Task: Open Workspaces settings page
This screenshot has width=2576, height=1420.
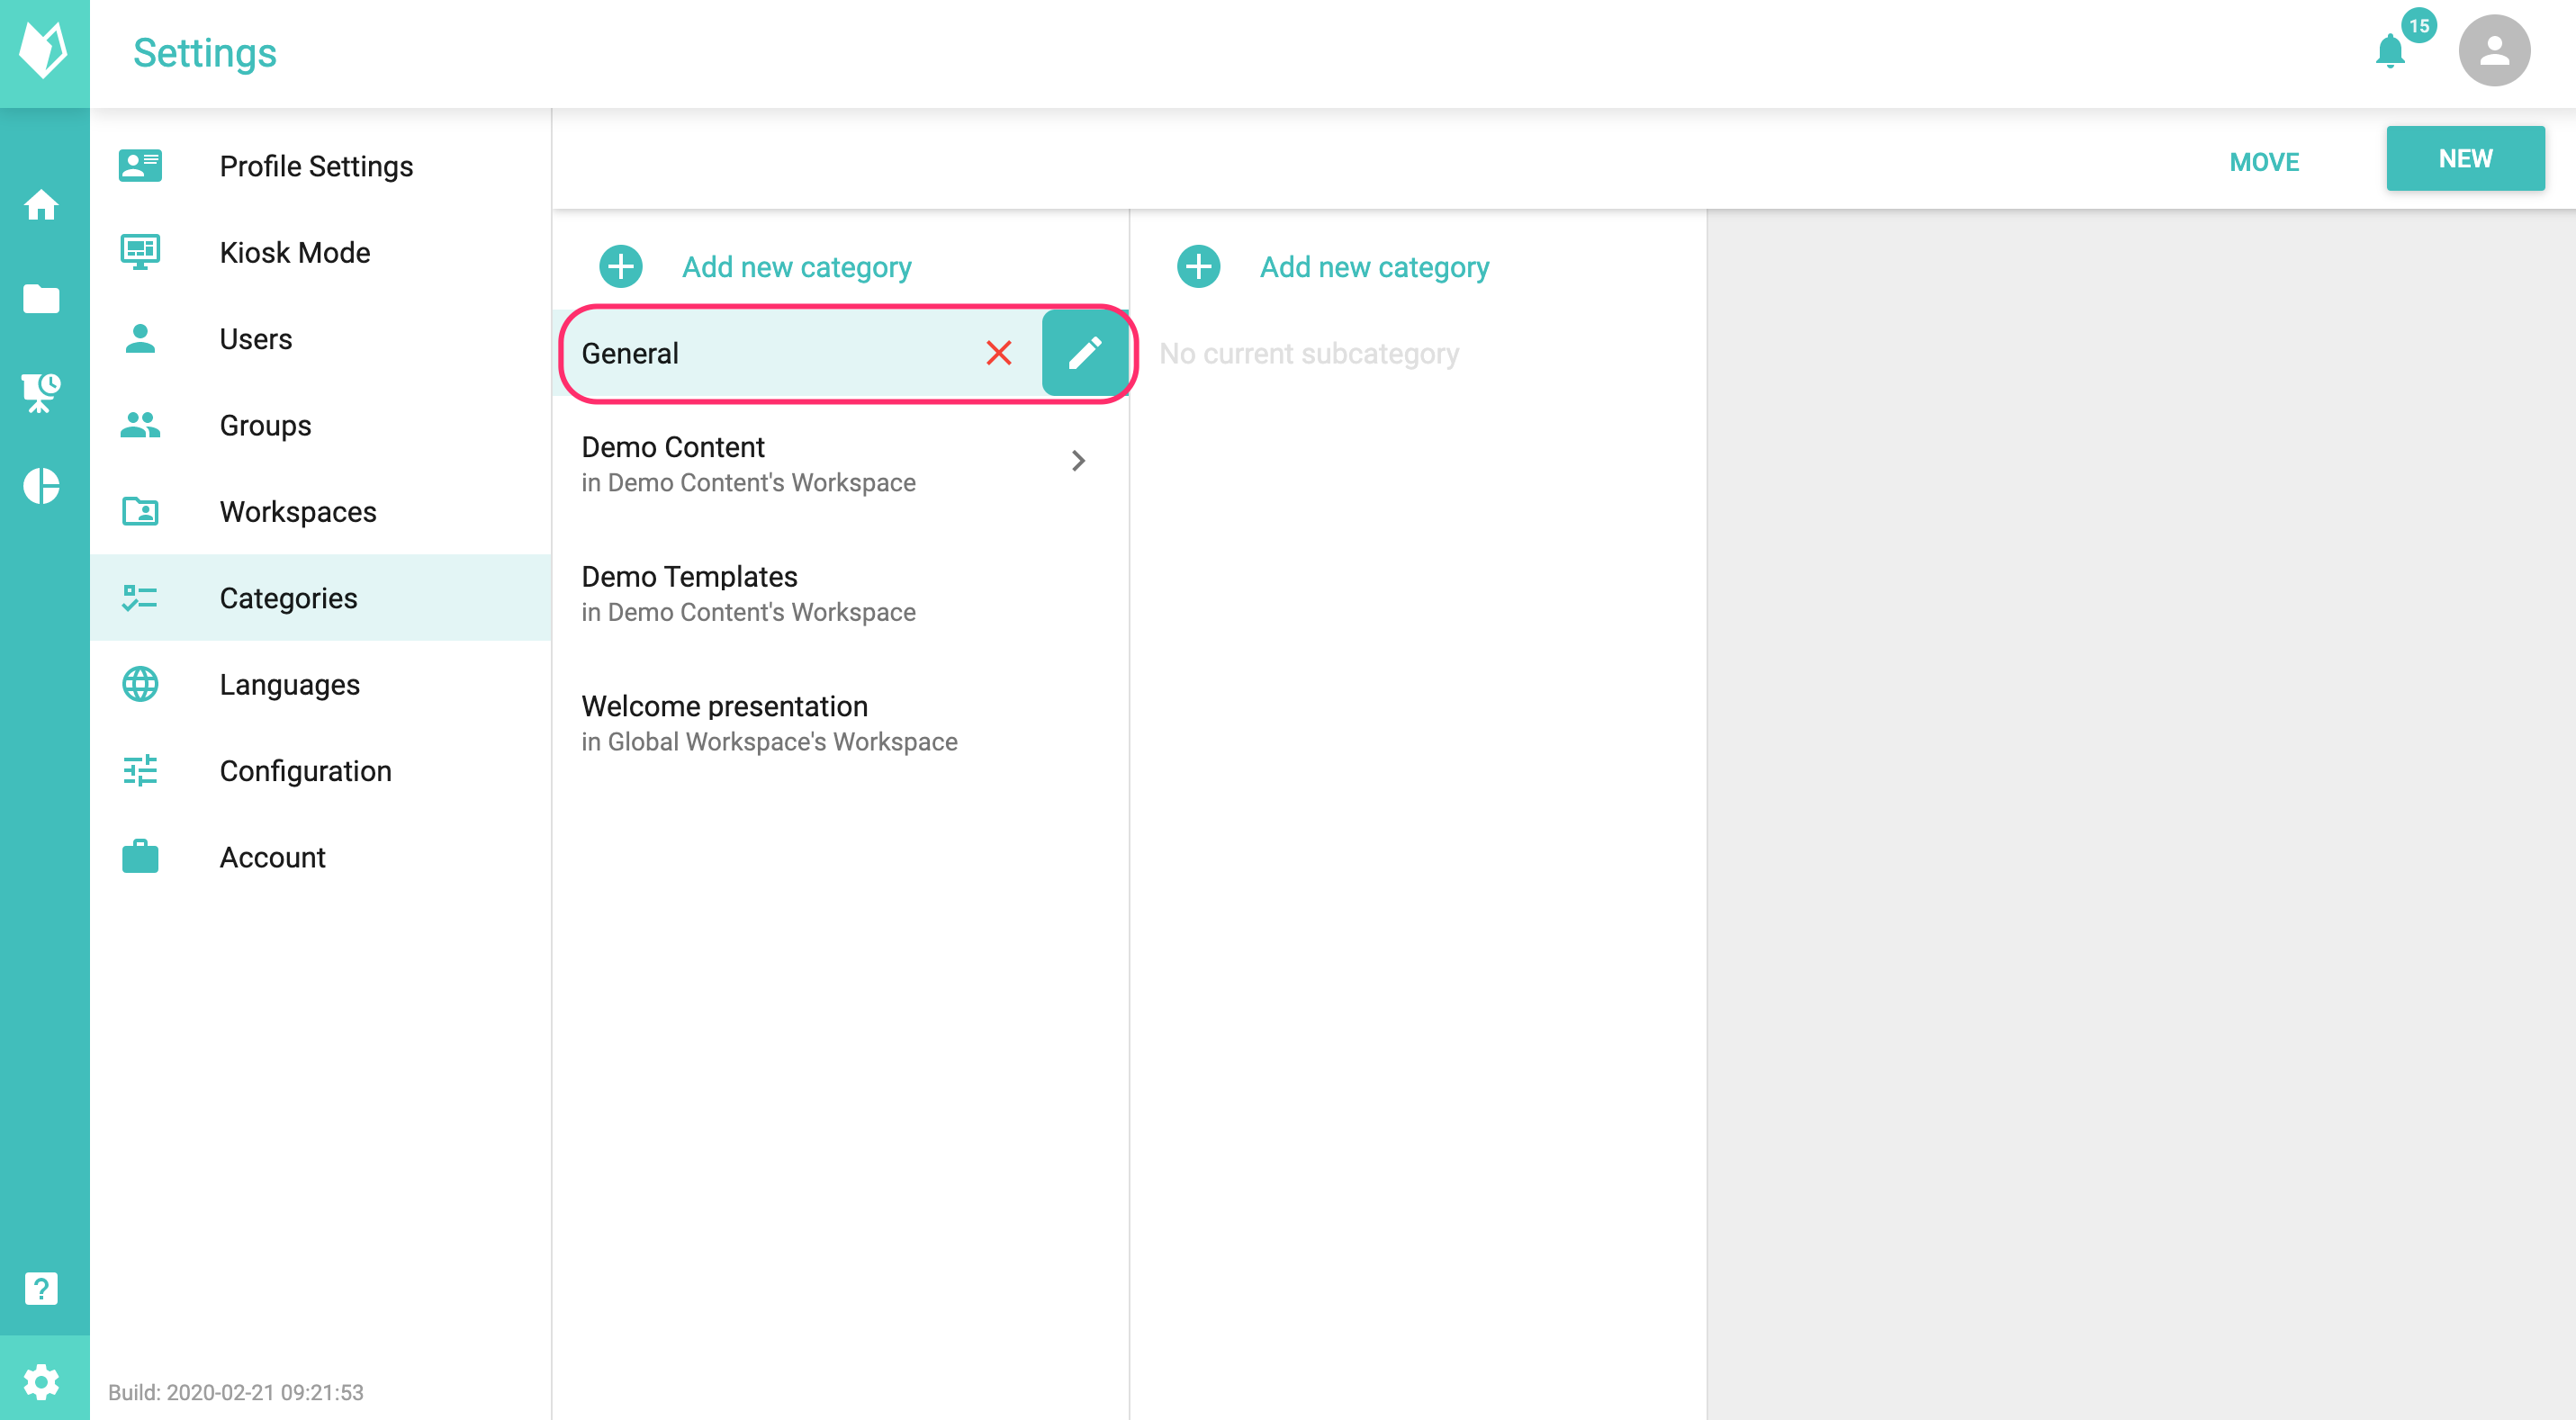Action: 320,512
